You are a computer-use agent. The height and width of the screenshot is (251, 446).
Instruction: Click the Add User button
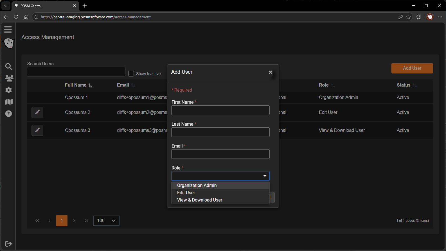coord(412,68)
